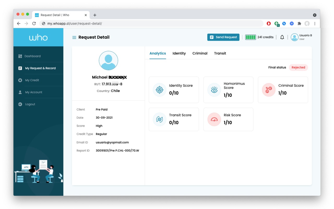334x209 pixels.
Task: Click the browser back arrow
Action: click(x=19, y=24)
